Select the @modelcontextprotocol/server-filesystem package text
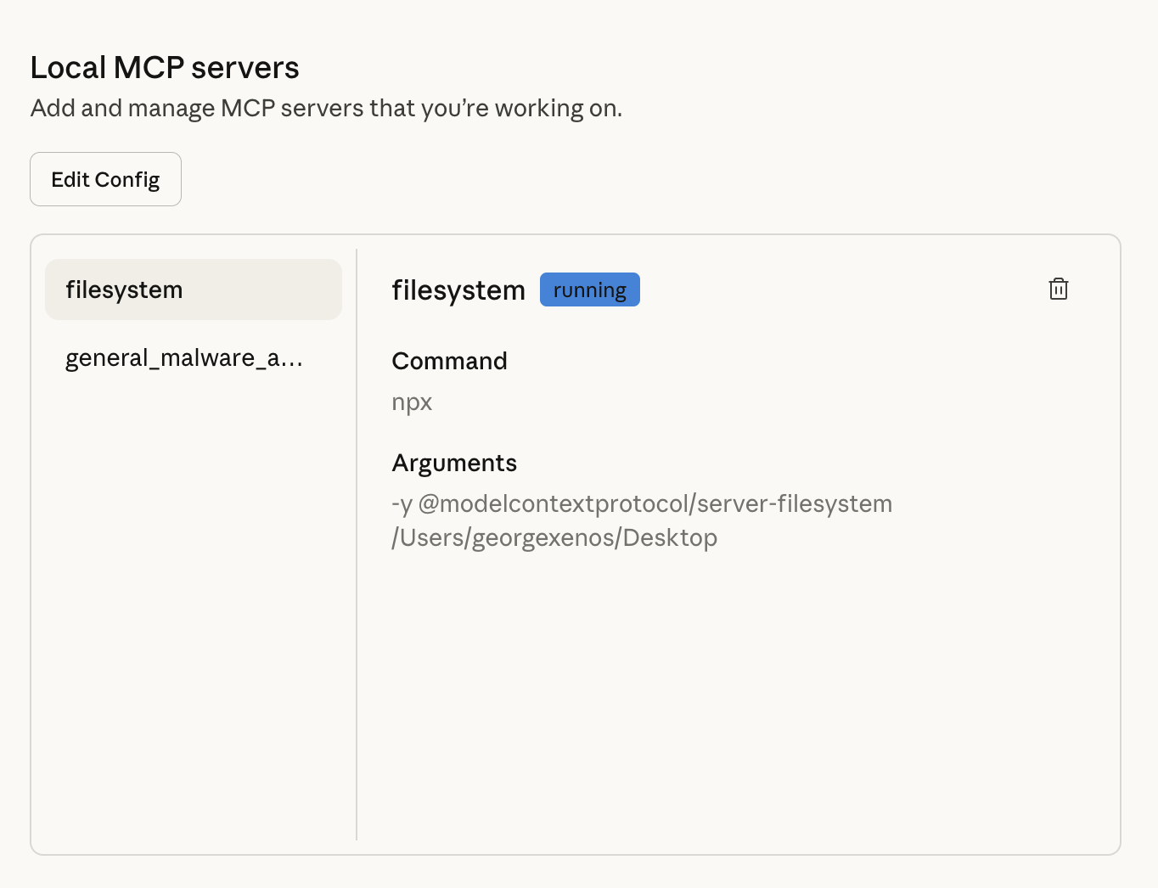The height and width of the screenshot is (888, 1158). pyautogui.click(x=655, y=504)
